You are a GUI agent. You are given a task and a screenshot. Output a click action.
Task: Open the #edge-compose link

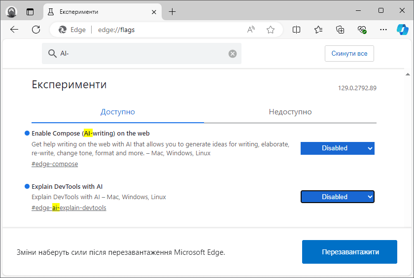(55, 164)
